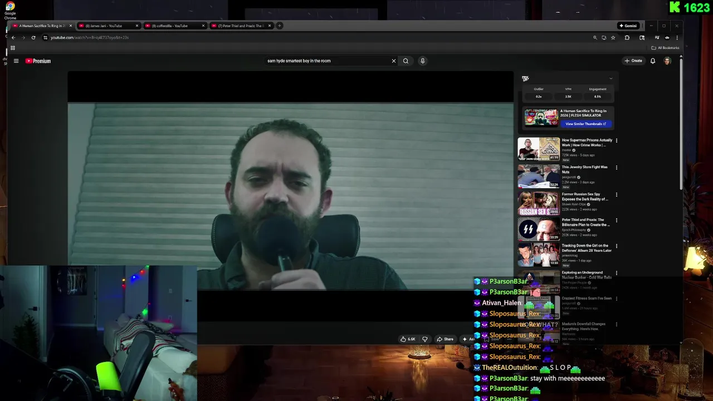The height and width of the screenshot is (401, 713).
Task: Open A Human Sacrifice To Ring In 2026 thumbnail
Action: [x=541, y=118]
